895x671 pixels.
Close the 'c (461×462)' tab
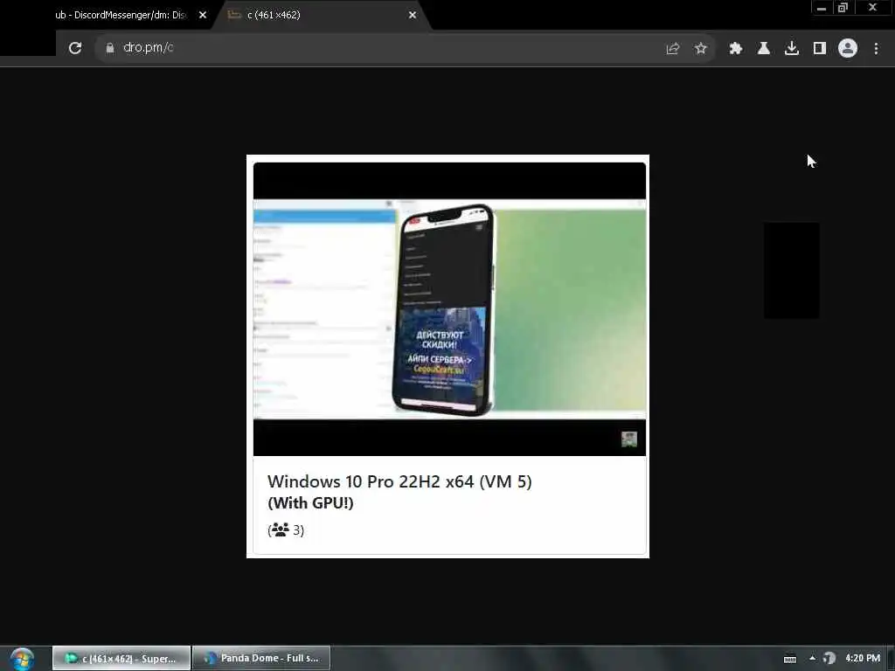[413, 16]
